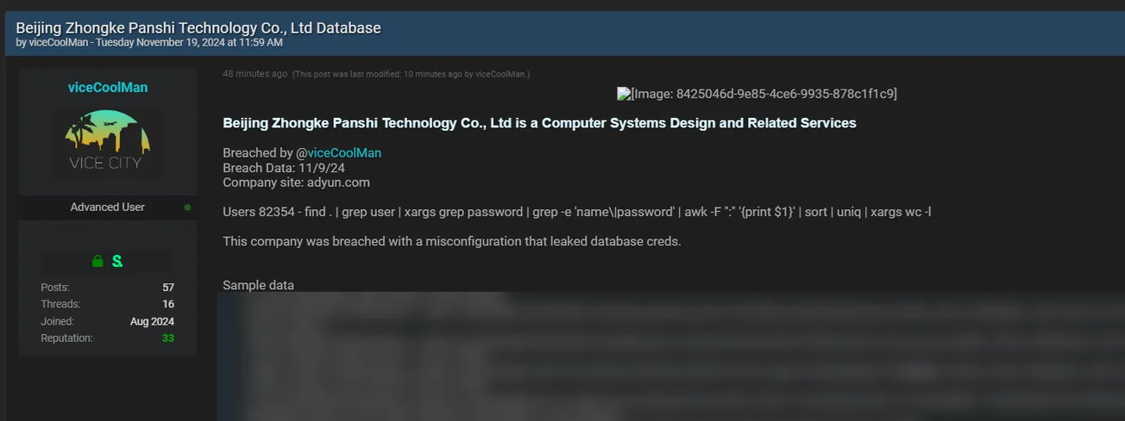Screen dimensions: 1125x421
Task: Click the blurred sample data code block
Action: tap(673, 357)
